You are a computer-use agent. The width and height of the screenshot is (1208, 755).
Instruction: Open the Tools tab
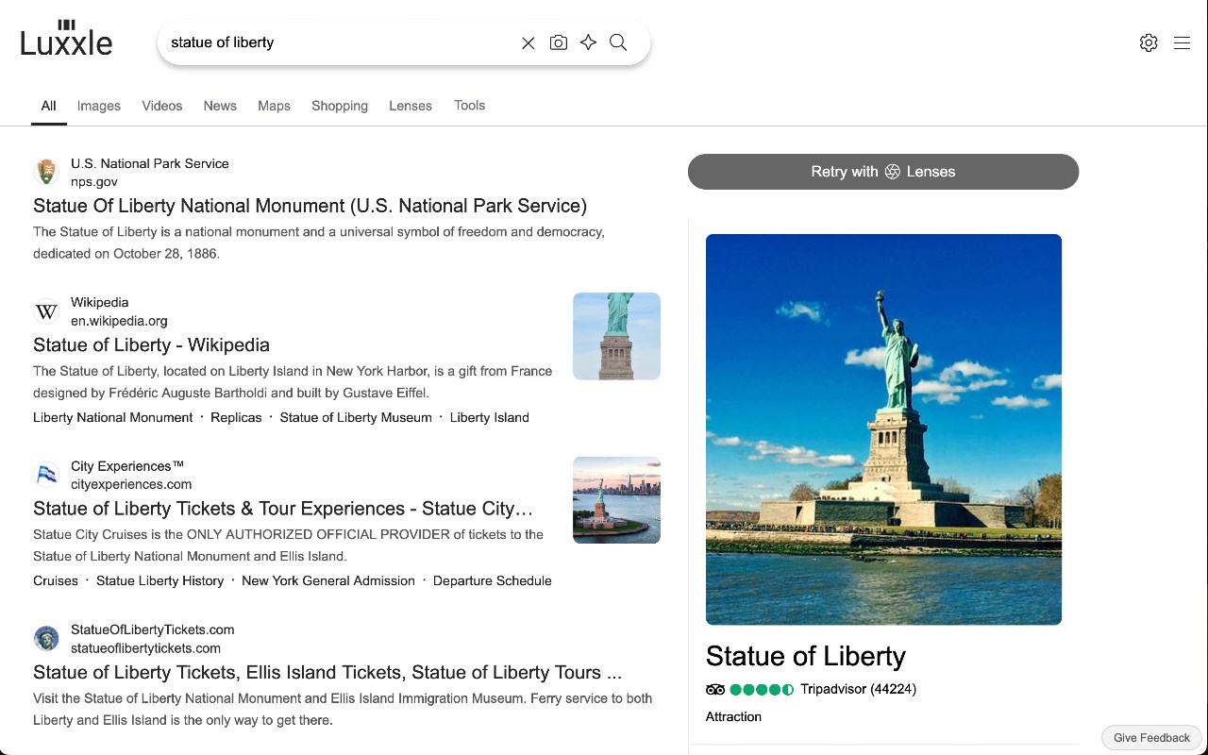pos(469,106)
